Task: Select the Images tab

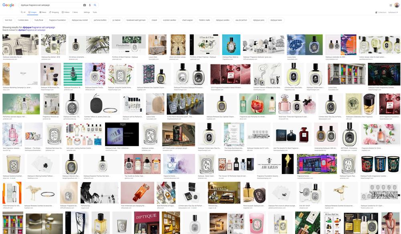Action: (32, 12)
